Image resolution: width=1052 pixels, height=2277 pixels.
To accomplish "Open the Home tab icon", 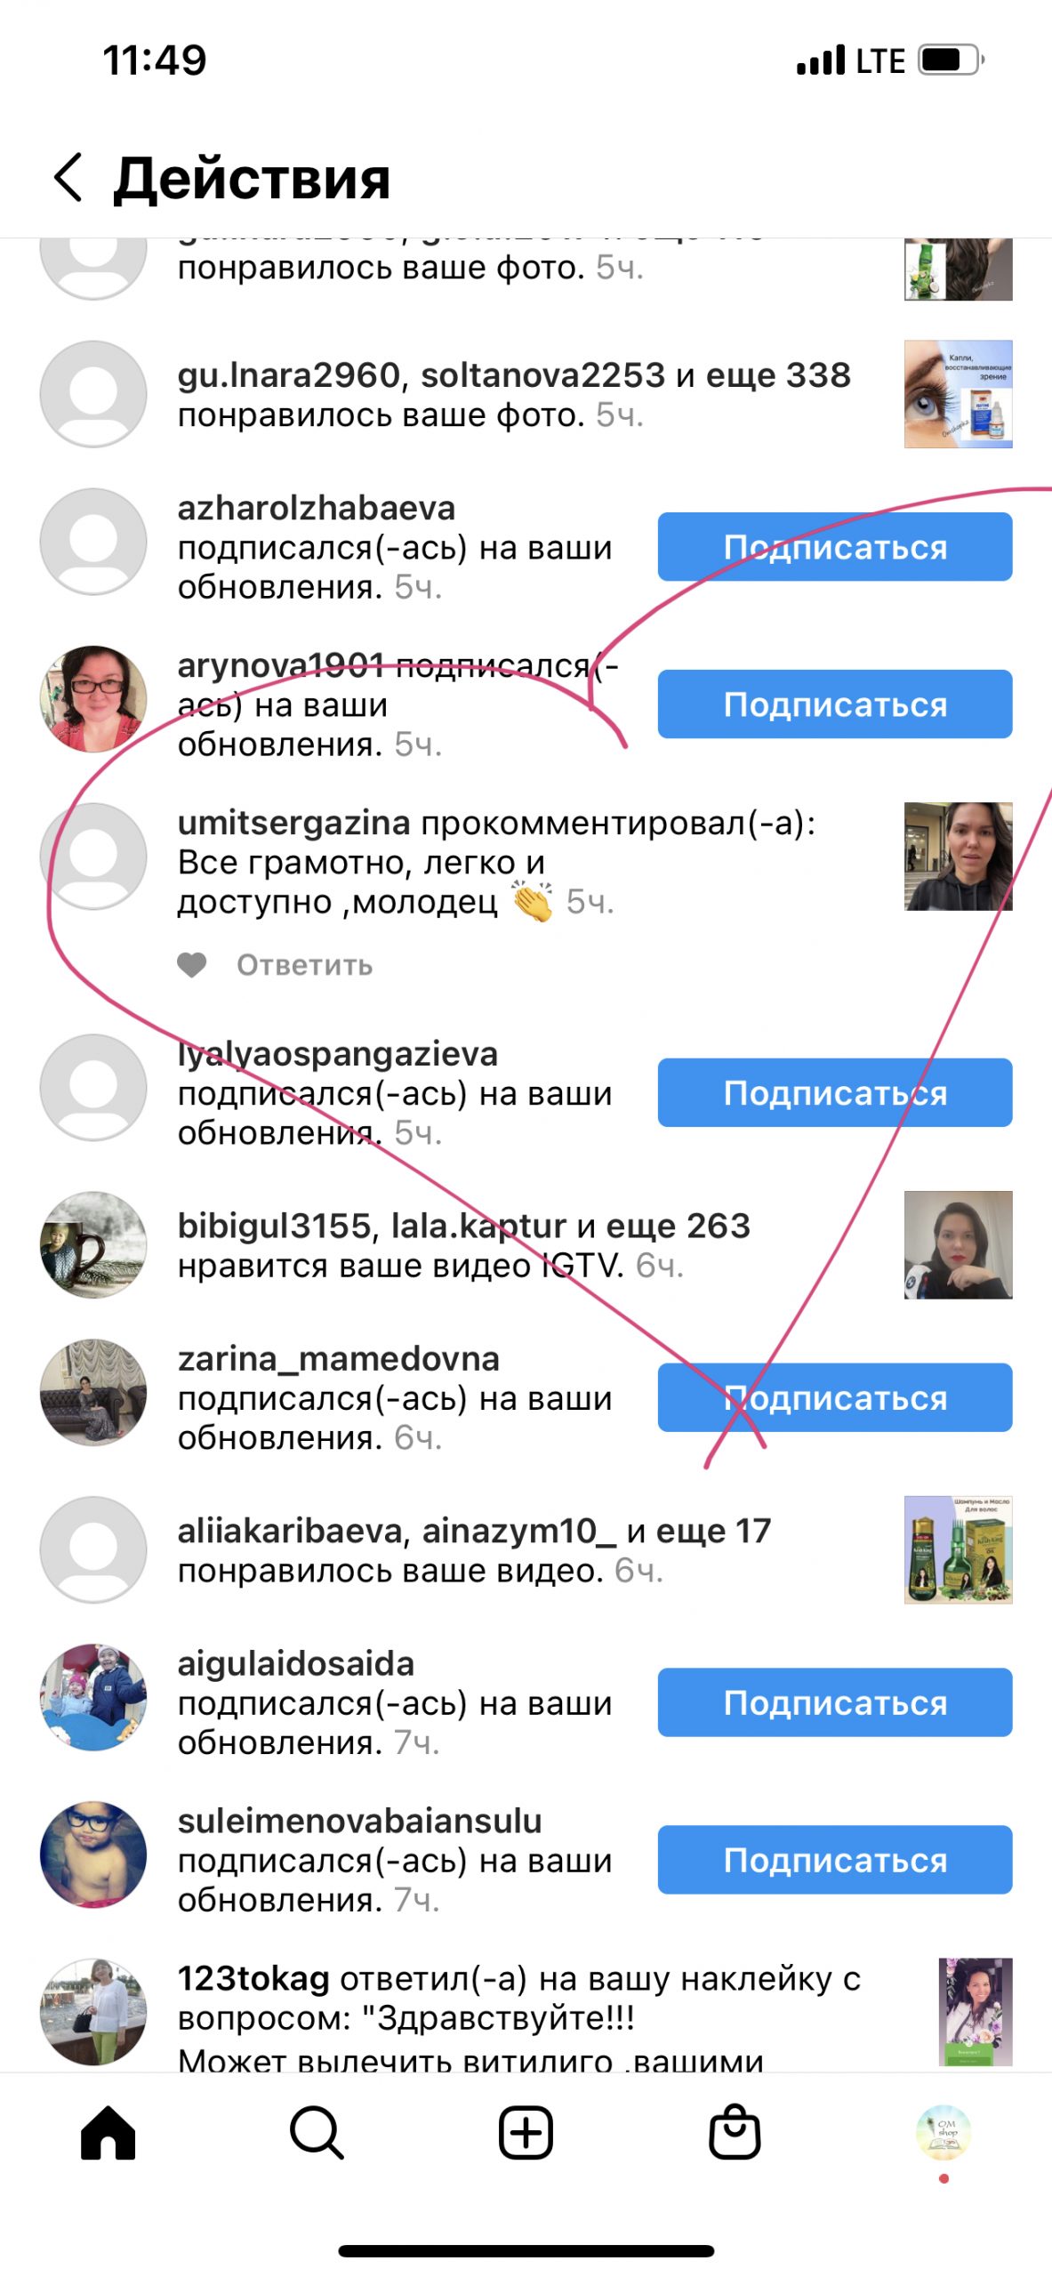I will click(108, 2132).
